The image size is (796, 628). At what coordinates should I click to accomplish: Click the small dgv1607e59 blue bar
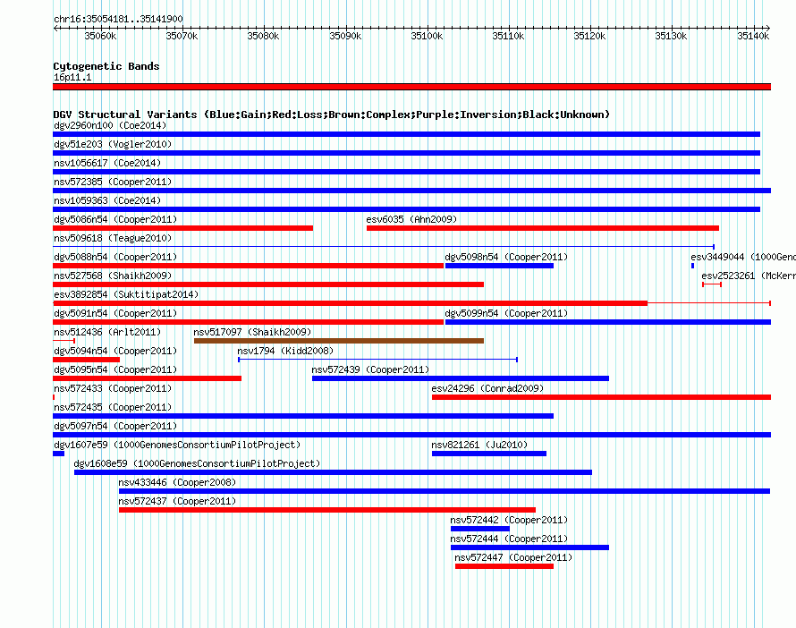(x=58, y=454)
